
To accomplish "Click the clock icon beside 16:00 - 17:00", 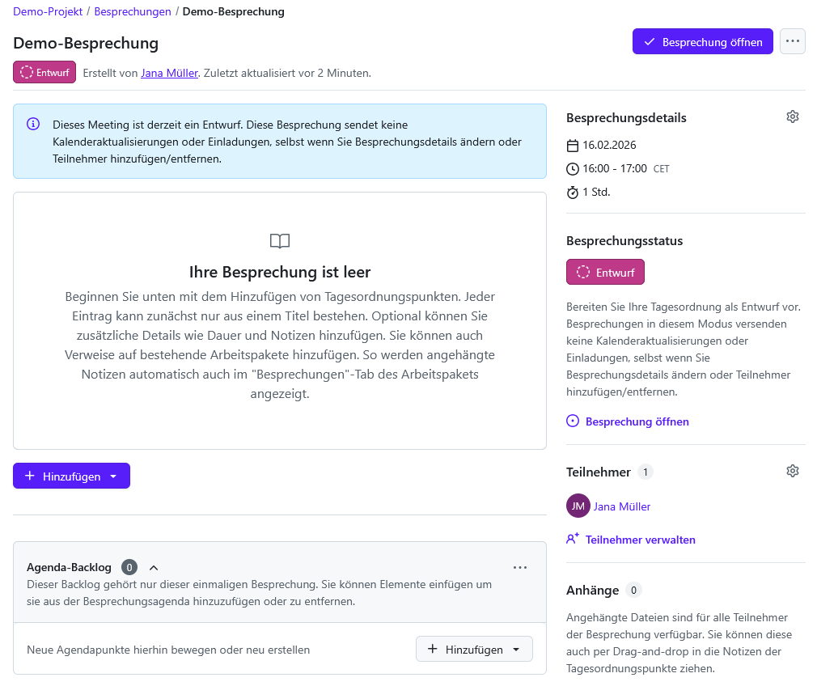I will pos(573,169).
